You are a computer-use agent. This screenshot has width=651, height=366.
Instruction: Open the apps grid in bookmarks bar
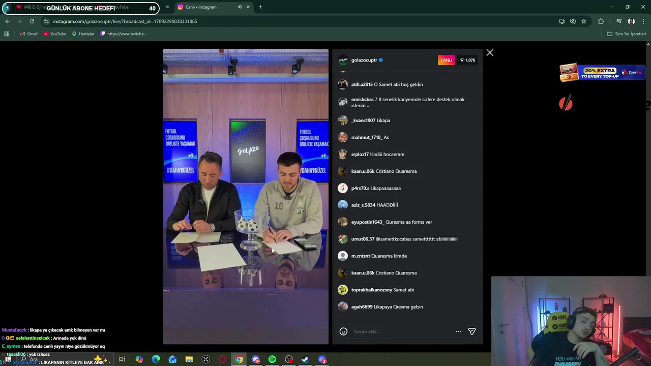click(x=7, y=34)
